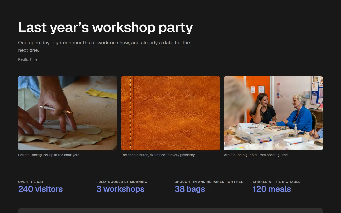Click the 'OVER THE DAY' label
This screenshot has height=213, width=341.
point(31,182)
